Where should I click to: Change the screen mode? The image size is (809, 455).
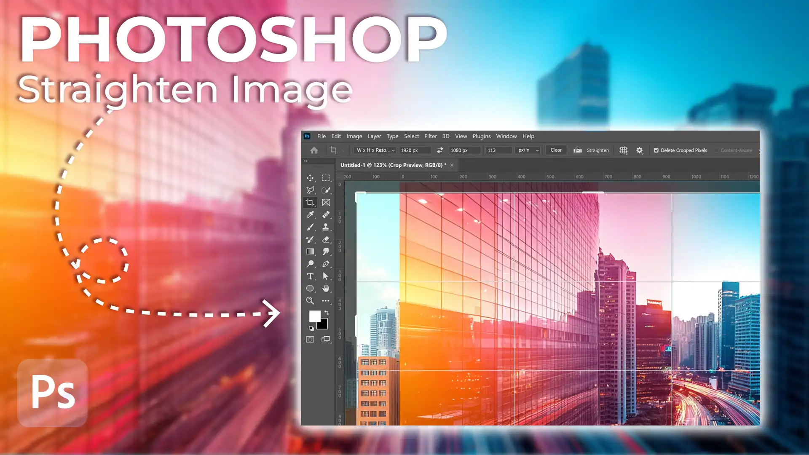(x=326, y=340)
